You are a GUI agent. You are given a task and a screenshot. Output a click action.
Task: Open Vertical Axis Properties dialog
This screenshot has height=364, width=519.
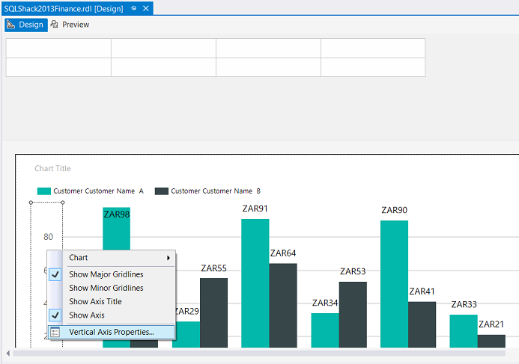pyautogui.click(x=112, y=332)
